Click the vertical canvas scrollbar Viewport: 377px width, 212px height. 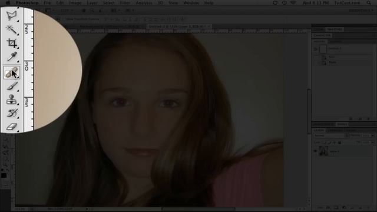[309, 111]
